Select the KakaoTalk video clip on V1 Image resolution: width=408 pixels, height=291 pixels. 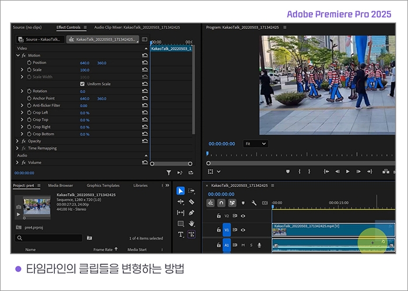point(333,230)
